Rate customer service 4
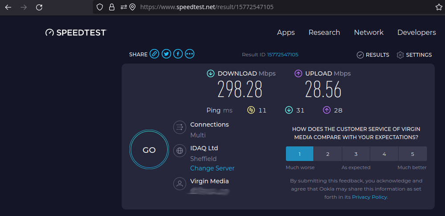The image size is (445, 216). (384, 154)
